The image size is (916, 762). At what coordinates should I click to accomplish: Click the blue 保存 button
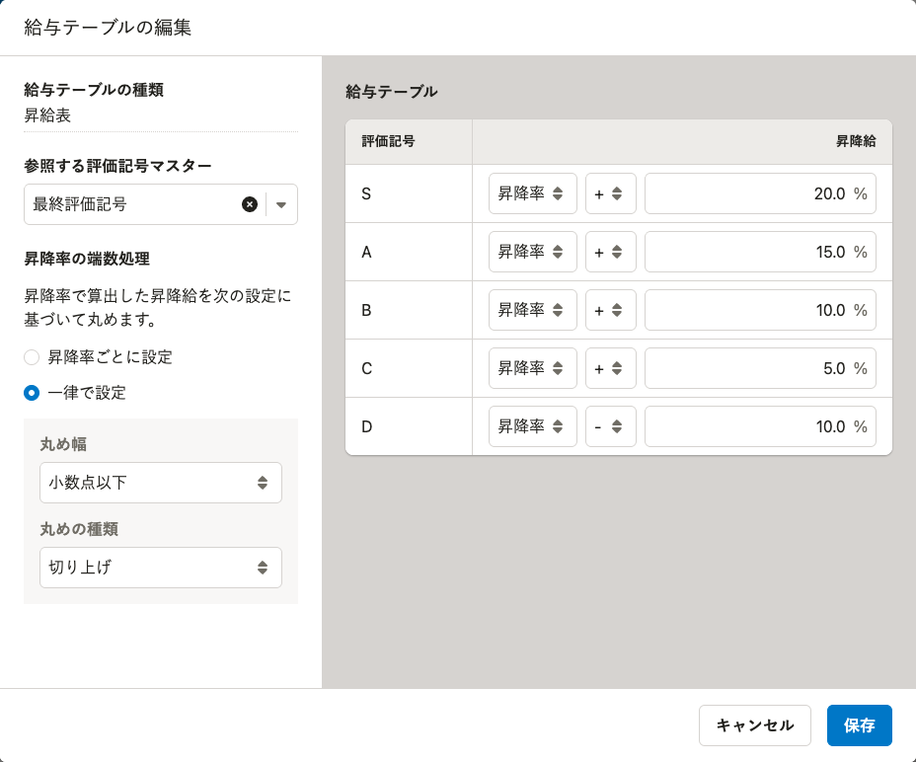coord(859,725)
